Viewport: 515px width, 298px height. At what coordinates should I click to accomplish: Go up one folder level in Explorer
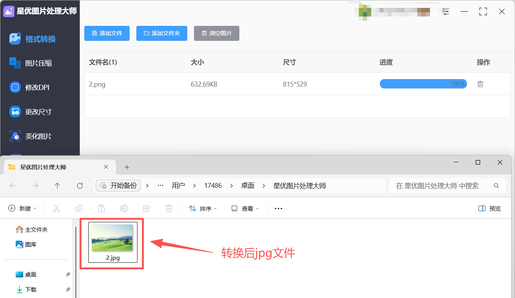57,186
